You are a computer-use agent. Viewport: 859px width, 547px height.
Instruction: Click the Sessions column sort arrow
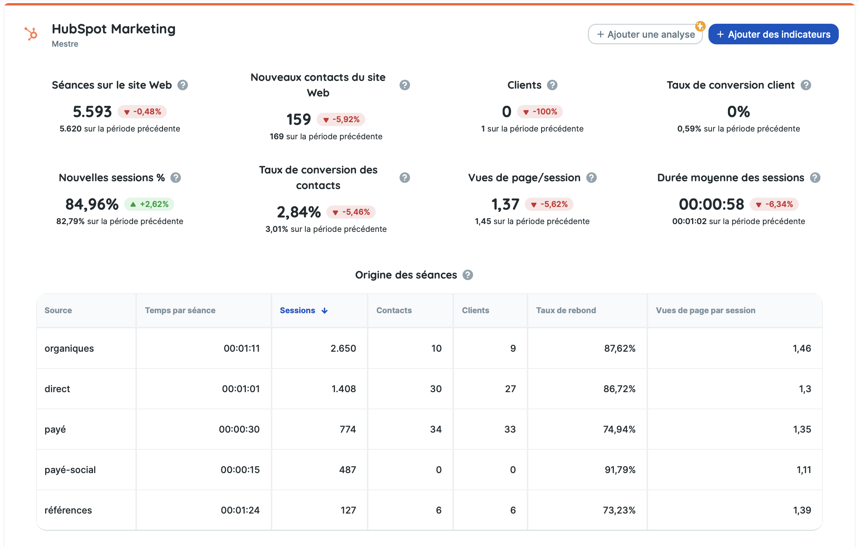(324, 310)
